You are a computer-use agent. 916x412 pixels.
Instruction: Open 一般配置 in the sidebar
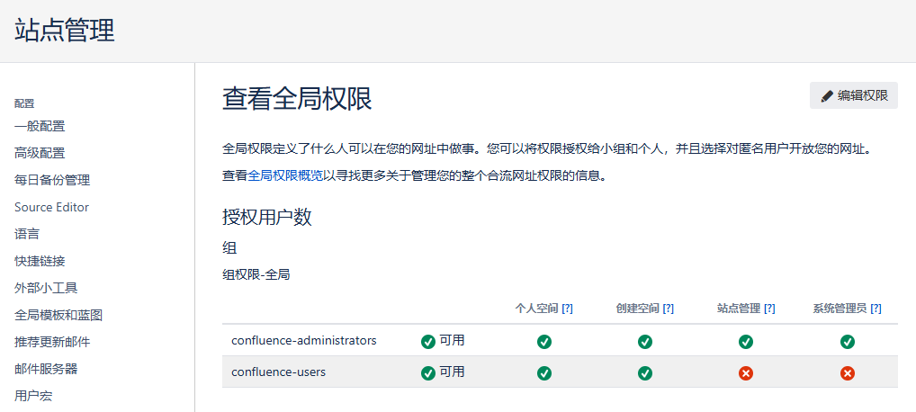pos(40,126)
